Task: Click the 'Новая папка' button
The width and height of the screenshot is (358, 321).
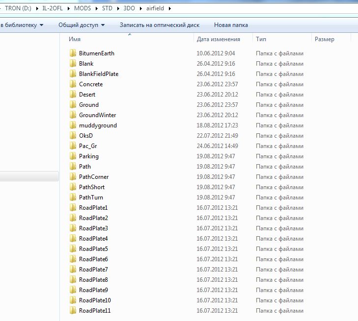Action: pyautogui.click(x=231, y=25)
